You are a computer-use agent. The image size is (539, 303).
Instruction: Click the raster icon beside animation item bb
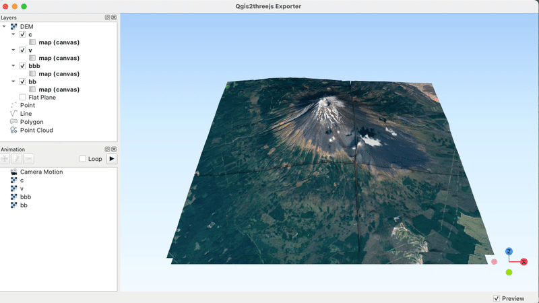tap(13, 205)
